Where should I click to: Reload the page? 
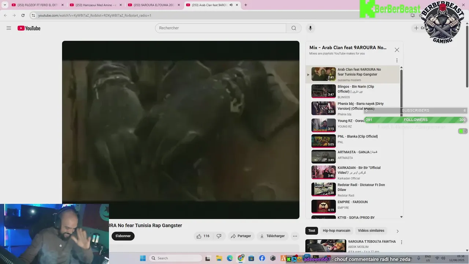(x=23, y=15)
